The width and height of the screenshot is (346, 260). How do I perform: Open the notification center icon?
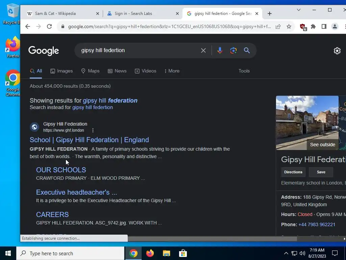click(x=335, y=253)
